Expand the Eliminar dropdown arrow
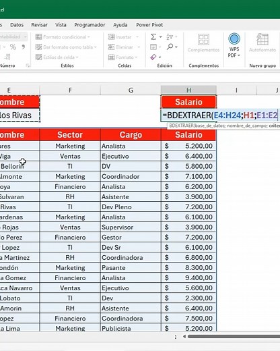Image resolution: width=280 pixels, height=351 pixels. [139, 47]
